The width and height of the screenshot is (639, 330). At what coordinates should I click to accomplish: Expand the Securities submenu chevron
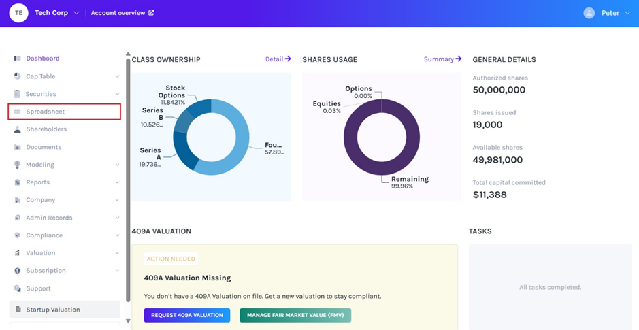[x=117, y=94]
